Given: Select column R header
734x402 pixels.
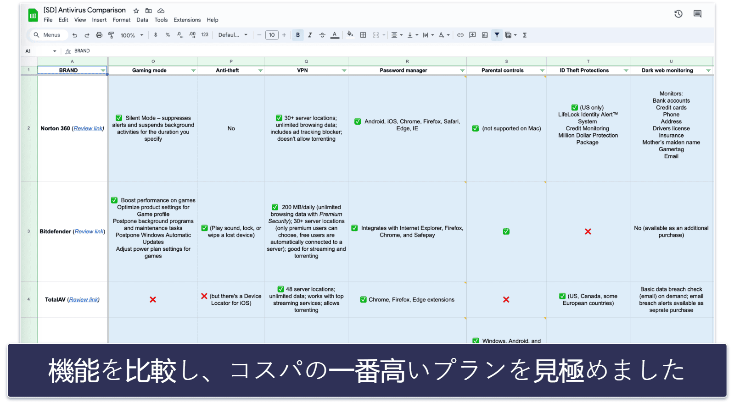Looking at the screenshot, I should (407, 61).
